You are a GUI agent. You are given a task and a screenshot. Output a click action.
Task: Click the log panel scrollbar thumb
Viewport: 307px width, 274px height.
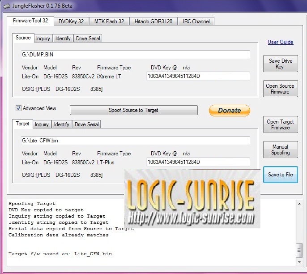tap(299, 250)
